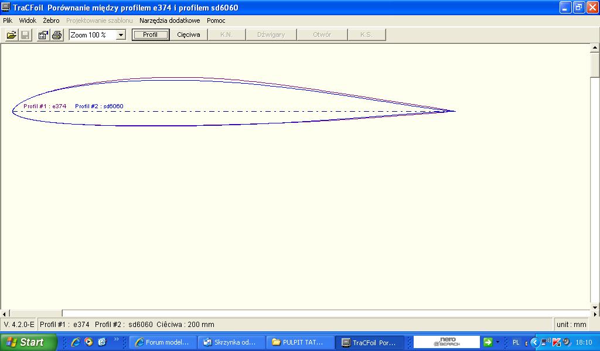Click the Windows Start button

[28, 342]
